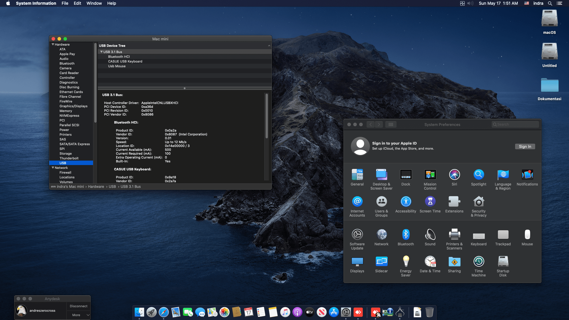Image resolution: width=569 pixels, height=320 pixels.
Task: Open Security & Privacy preferences
Action: [479, 206]
